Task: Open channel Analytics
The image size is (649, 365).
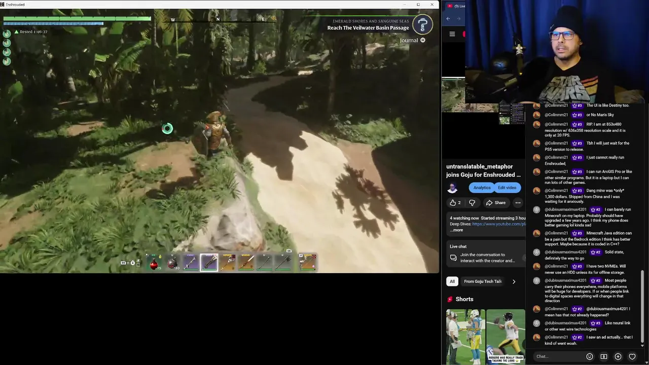Action: [482, 188]
